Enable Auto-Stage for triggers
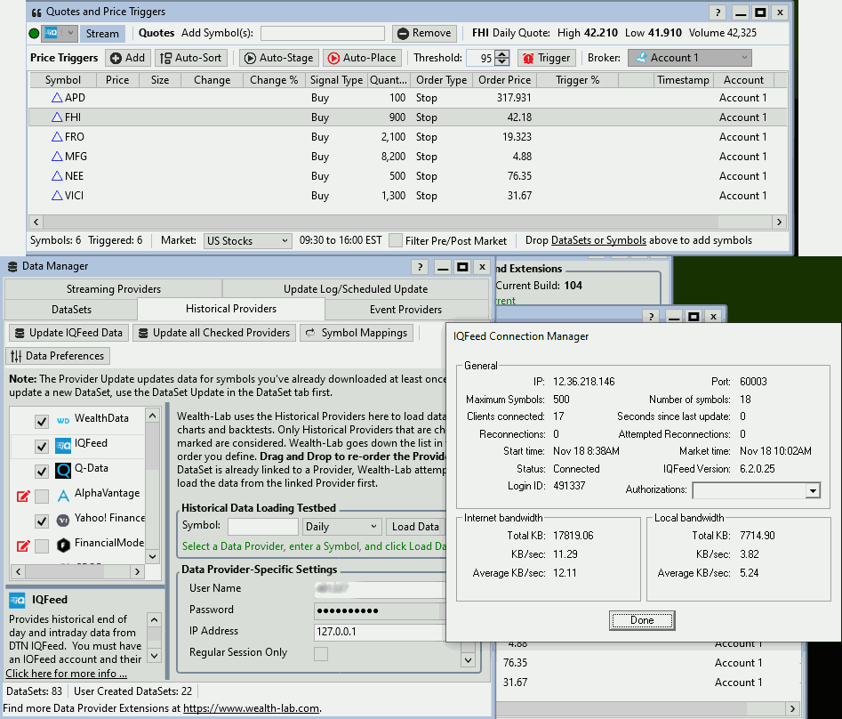842x719 pixels. click(x=277, y=58)
